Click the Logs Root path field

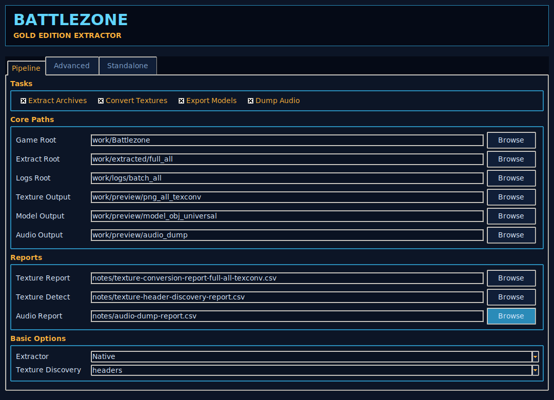point(287,178)
